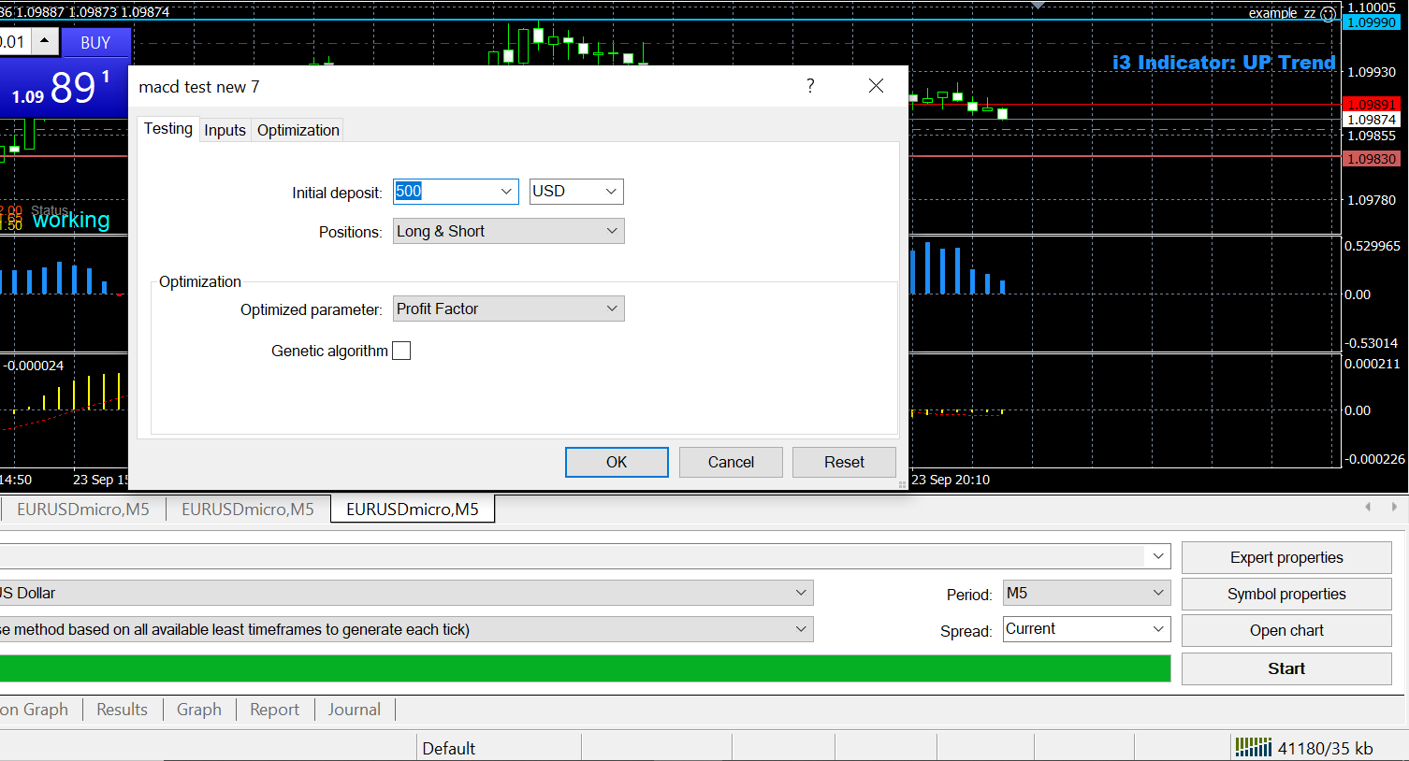This screenshot has height=761, width=1409.
Task: Click the trade volume field showing .01
Action: pyautogui.click(x=13, y=42)
